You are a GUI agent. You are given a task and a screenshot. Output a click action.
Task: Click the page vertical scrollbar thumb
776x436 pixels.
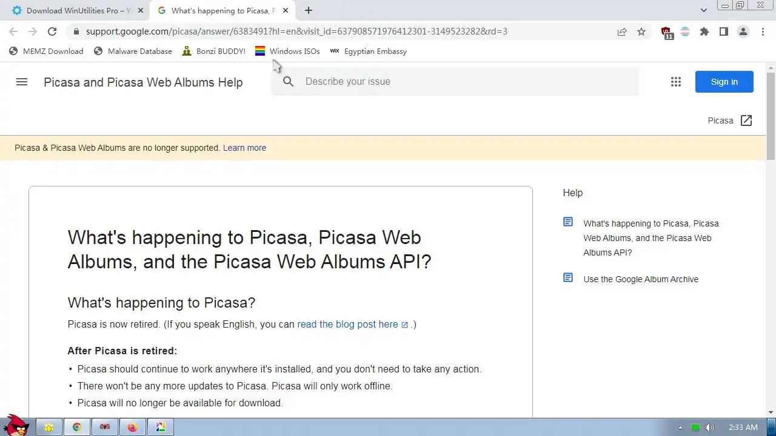coord(771,115)
